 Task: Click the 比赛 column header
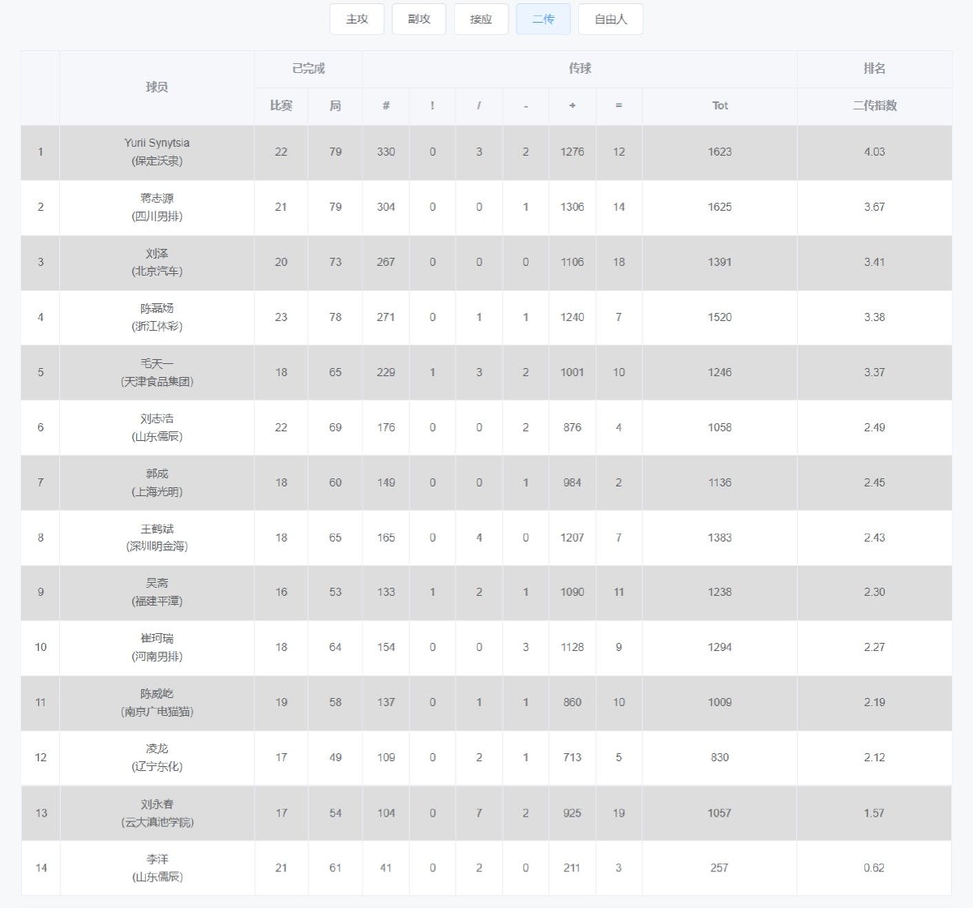pyautogui.click(x=281, y=105)
